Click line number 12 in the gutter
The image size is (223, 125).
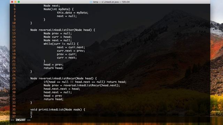[x=14, y=30]
